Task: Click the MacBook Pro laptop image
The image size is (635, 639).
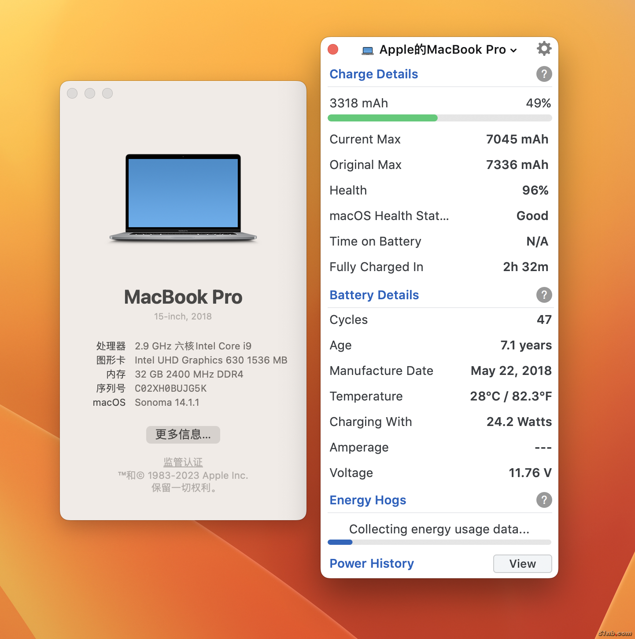Action: (183, 198)
